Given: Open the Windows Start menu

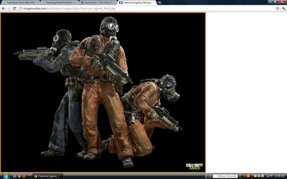Looking at the screenshot, I should (x=6, y=176).
